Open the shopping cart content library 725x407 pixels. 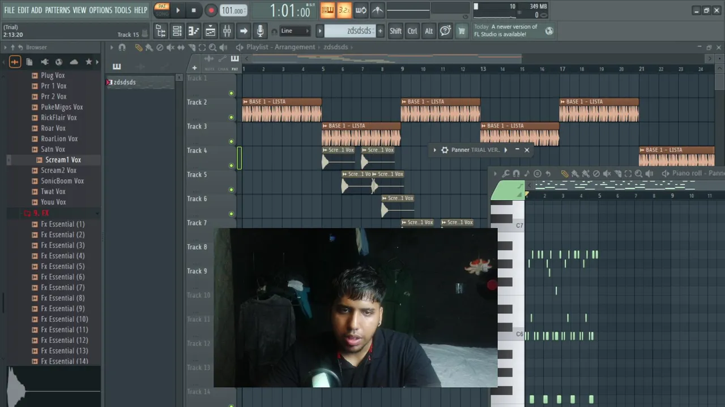tap(462, 31)
